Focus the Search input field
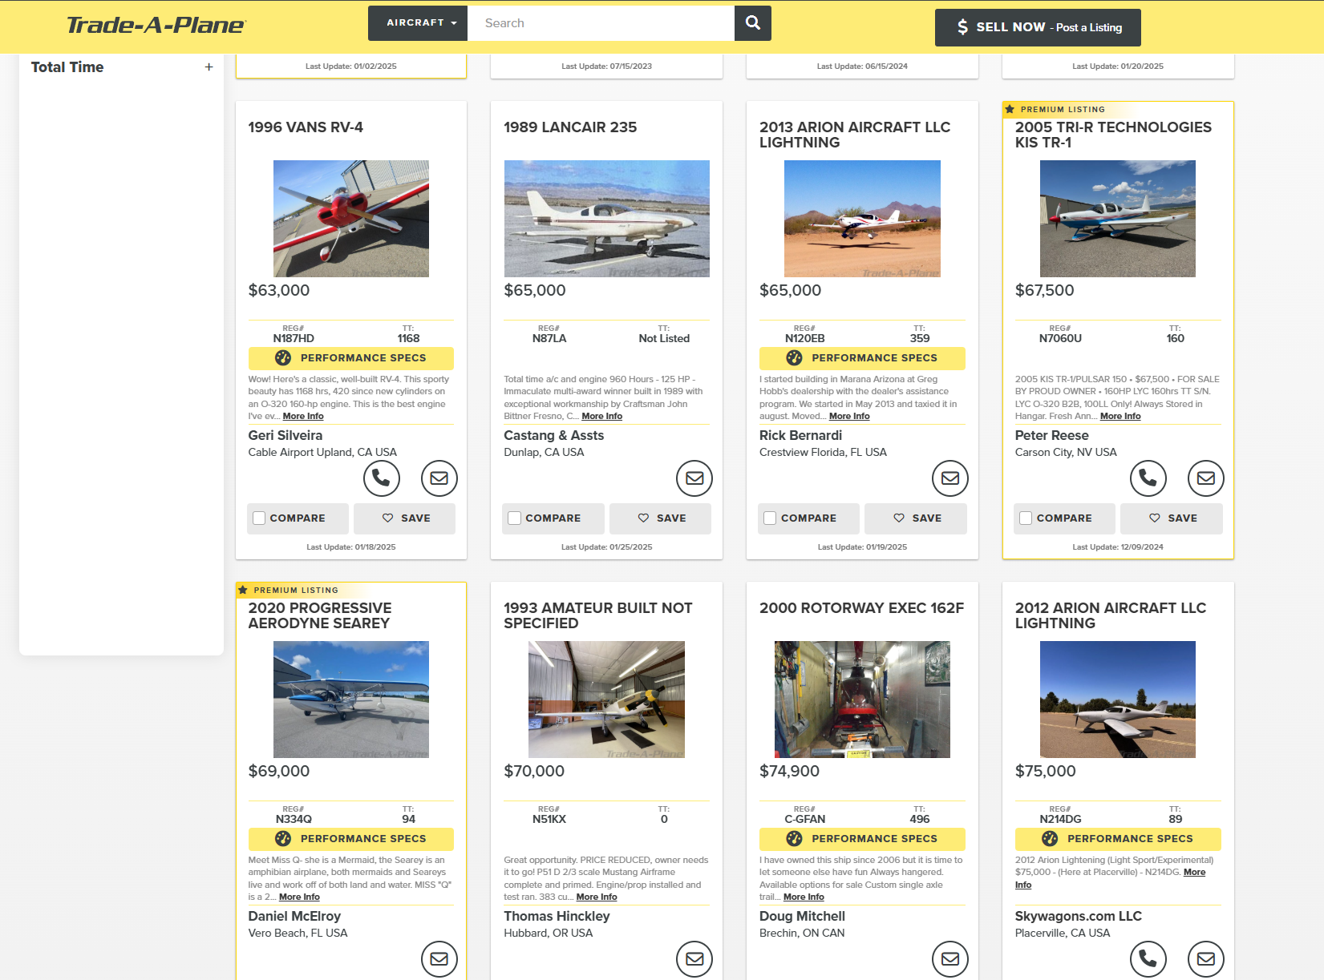Image resolution: width=1324 pixels, height=980 pixels. click(x=601, y=23)
